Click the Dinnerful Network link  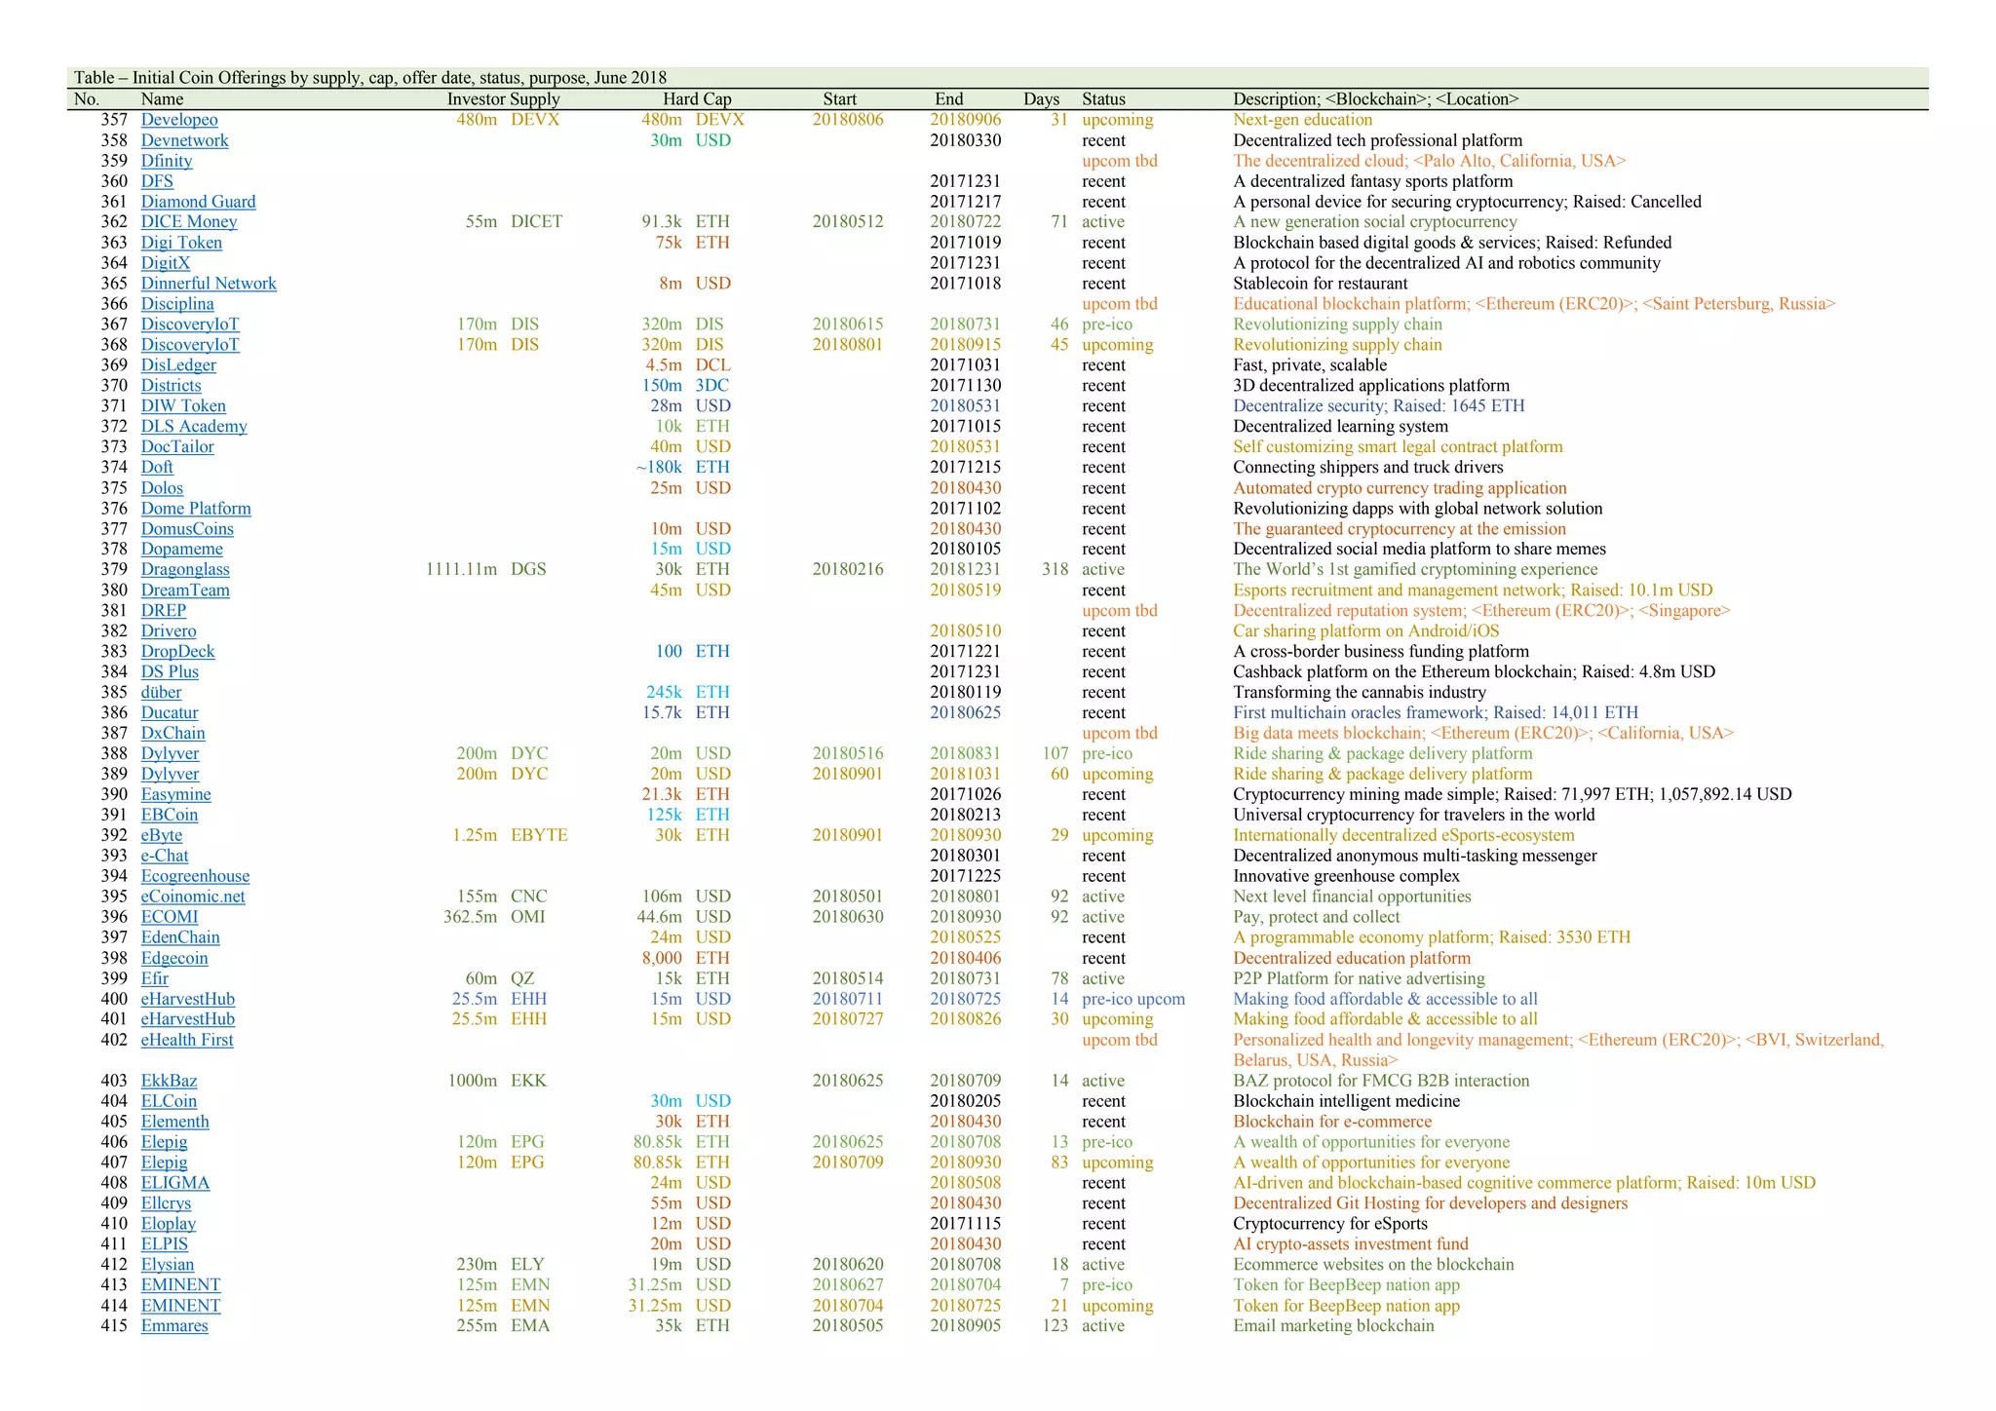coord(209,284)
